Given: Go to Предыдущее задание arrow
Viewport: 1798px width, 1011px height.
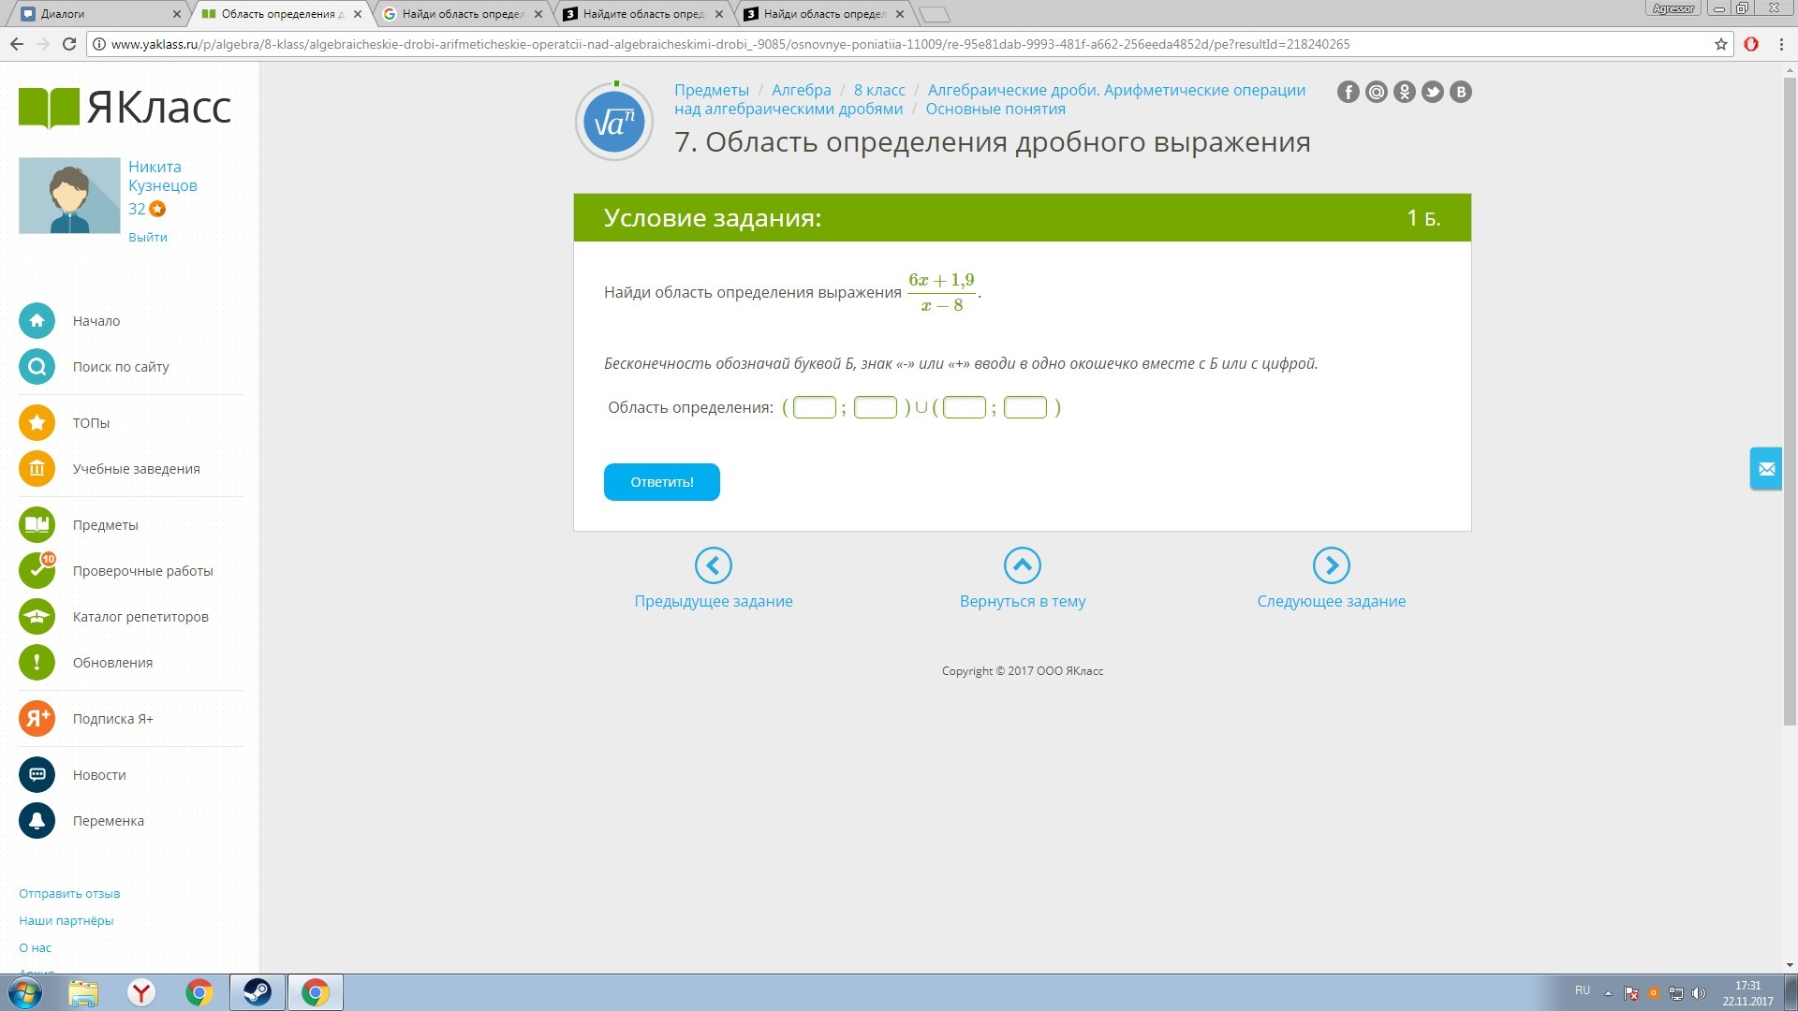Looking at the screenshot, I should 713,565.
